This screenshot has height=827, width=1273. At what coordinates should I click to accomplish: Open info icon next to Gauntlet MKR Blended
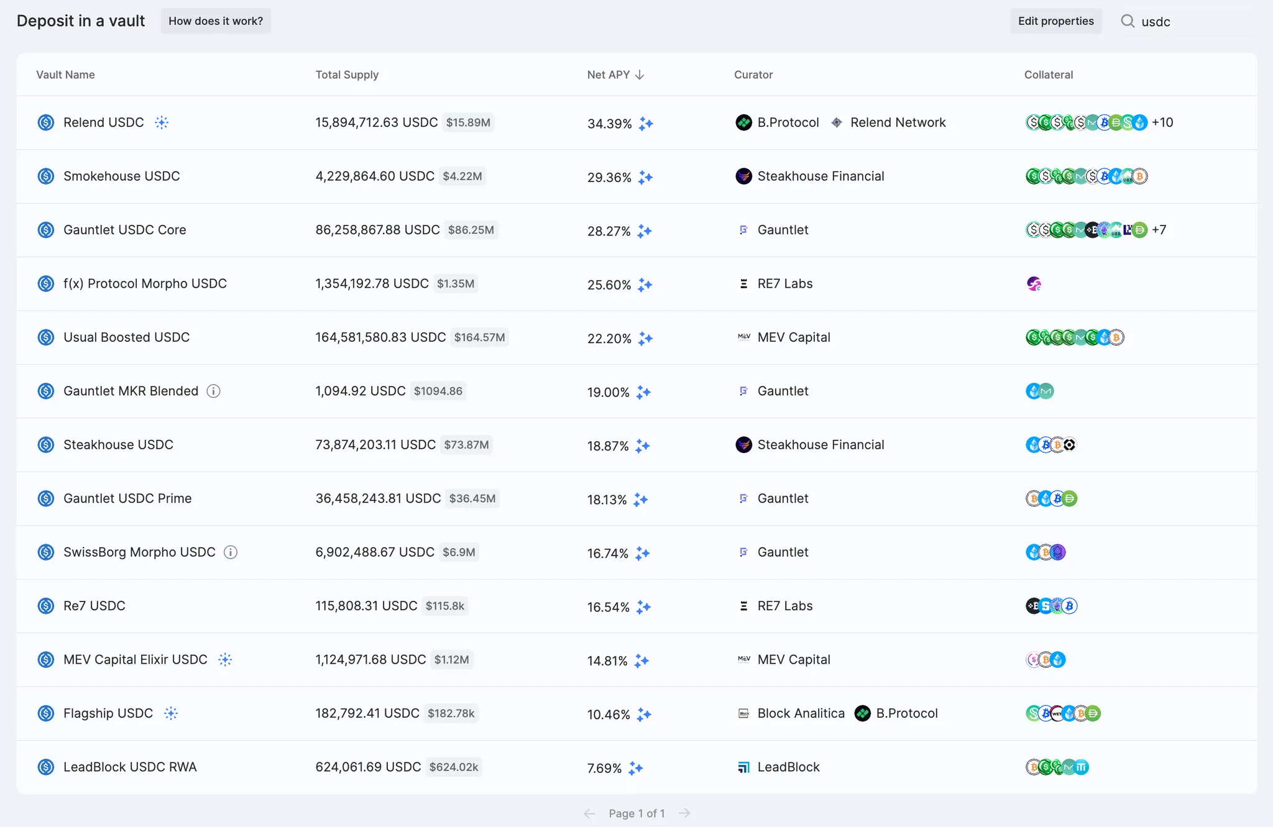click(213, 391)
